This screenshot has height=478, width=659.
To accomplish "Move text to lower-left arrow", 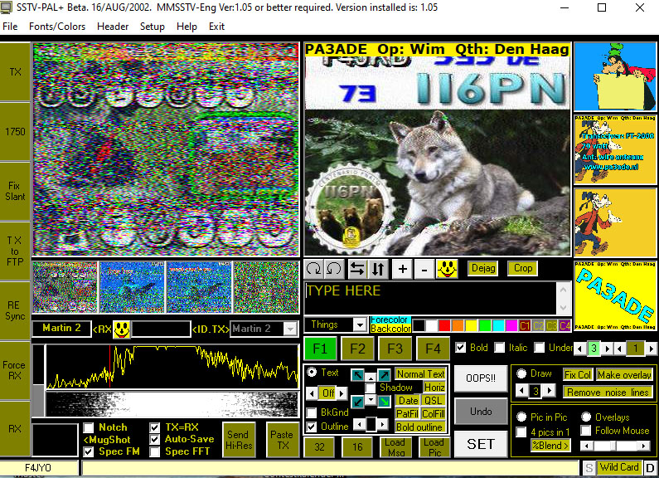I will click(357, 402).
